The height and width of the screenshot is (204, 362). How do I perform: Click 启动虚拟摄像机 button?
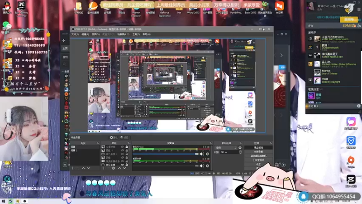[x=258, y=156]
